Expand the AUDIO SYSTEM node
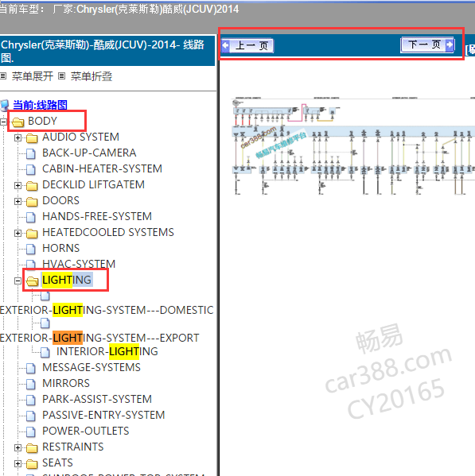 point(18,138)
